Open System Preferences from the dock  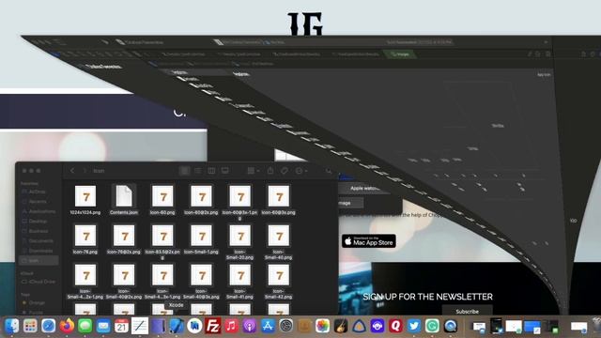[x=285, y=326]
